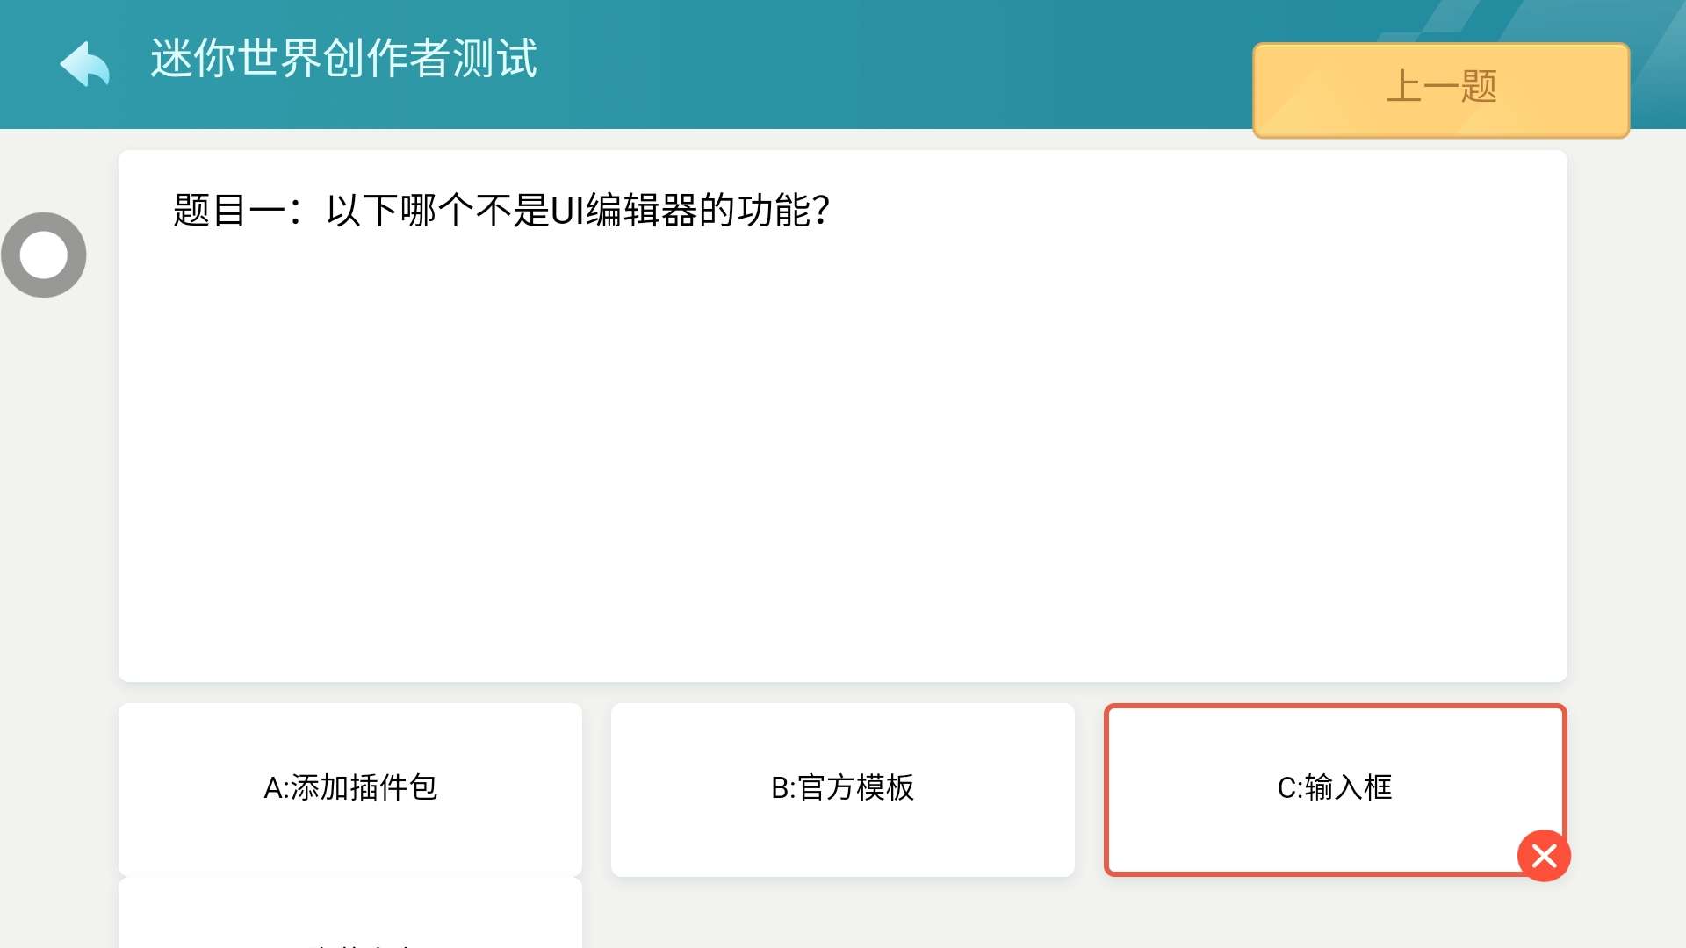
Task: Tap the 添加插件包 answer card
Action: coord(350,788)
